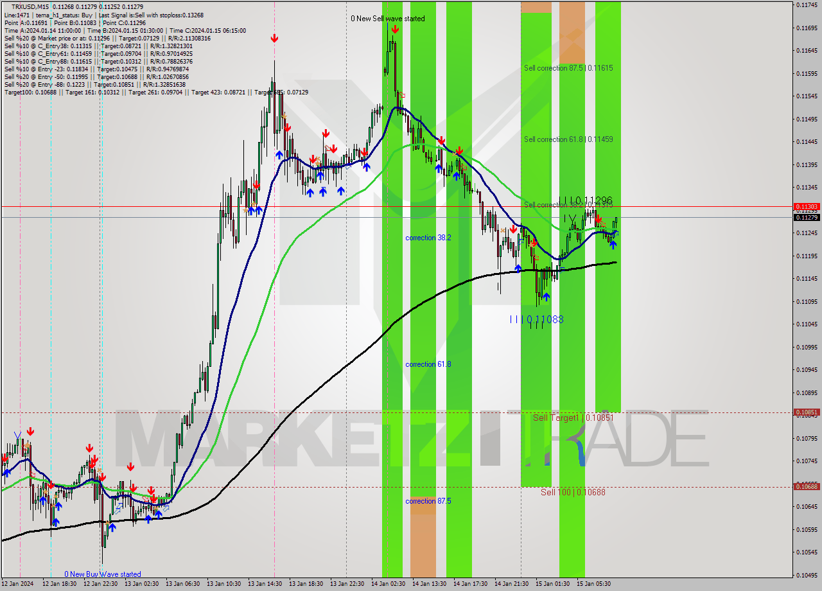Click the 0.11045 price axis value

point(807,324)
